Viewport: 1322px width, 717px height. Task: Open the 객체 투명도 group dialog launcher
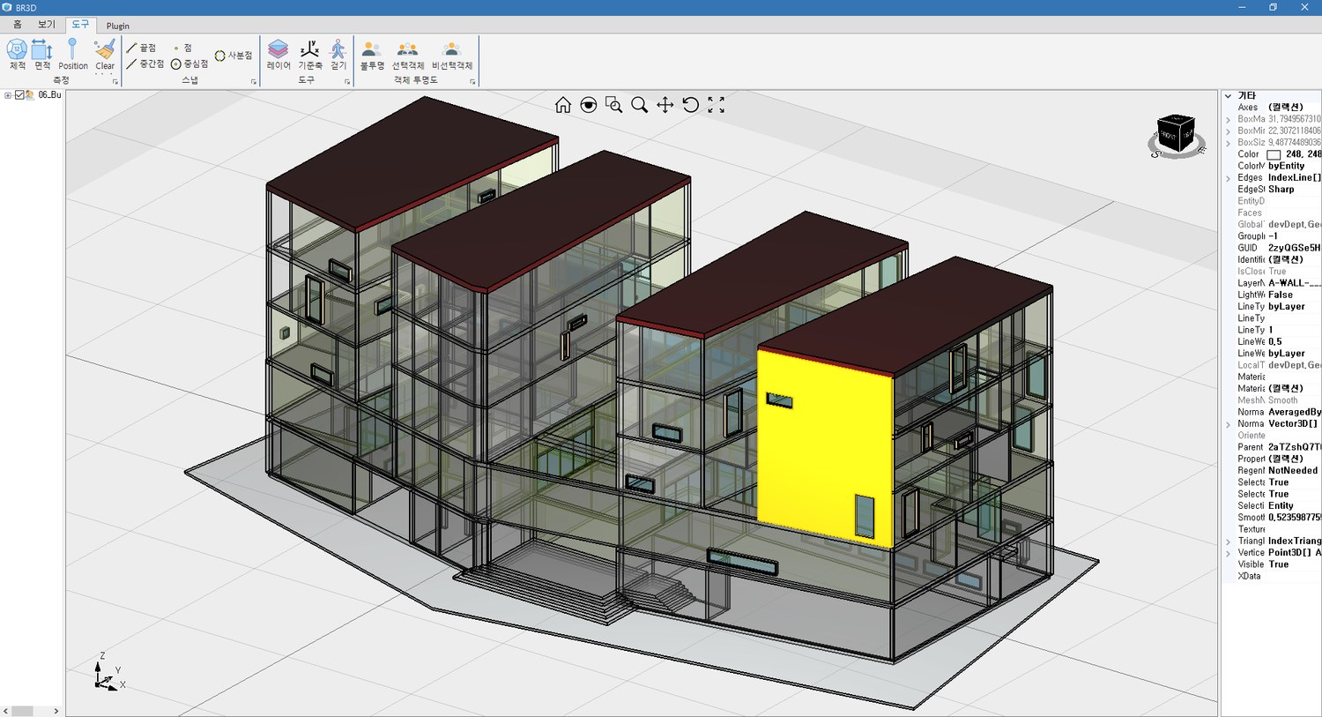point(472,82)
